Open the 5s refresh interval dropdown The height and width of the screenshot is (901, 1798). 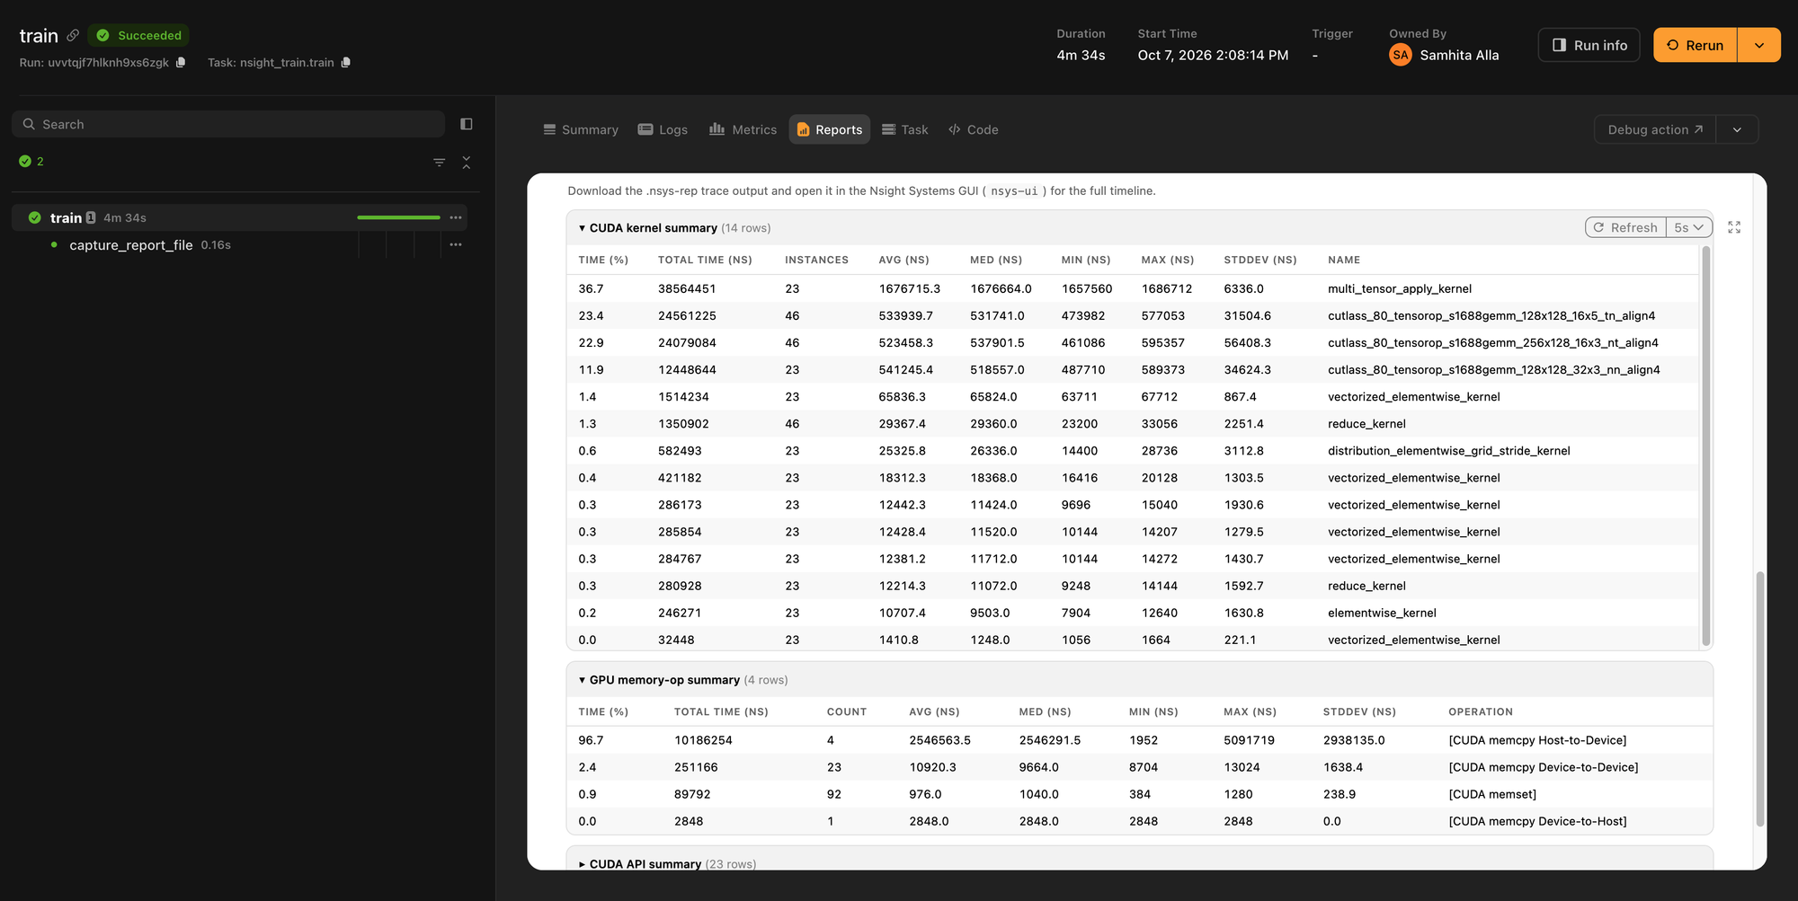point(1689,227)
